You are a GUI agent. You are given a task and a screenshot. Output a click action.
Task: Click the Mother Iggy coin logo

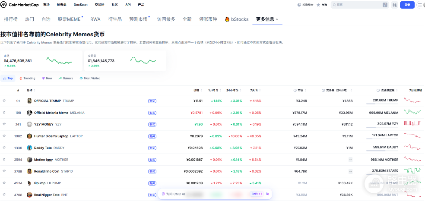(29, 160)
